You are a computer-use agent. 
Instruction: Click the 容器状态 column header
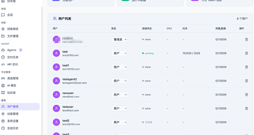(147, 29)
